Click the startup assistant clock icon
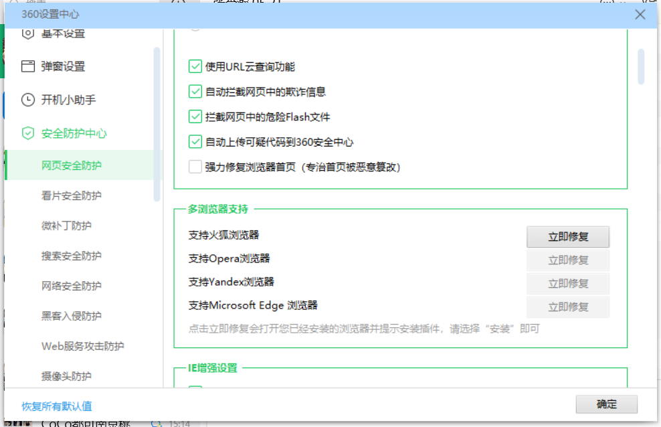 pyautogui.click(x=28, y=100)
